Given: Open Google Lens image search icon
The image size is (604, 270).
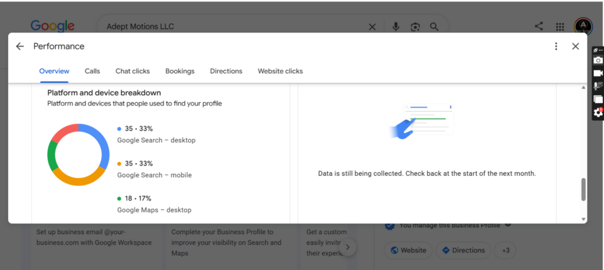Looking at the screenshot, I should (x=415, y=26).
